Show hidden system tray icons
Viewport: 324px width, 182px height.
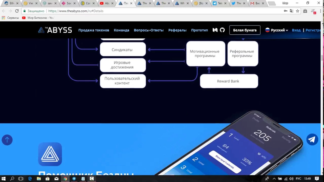274,179
